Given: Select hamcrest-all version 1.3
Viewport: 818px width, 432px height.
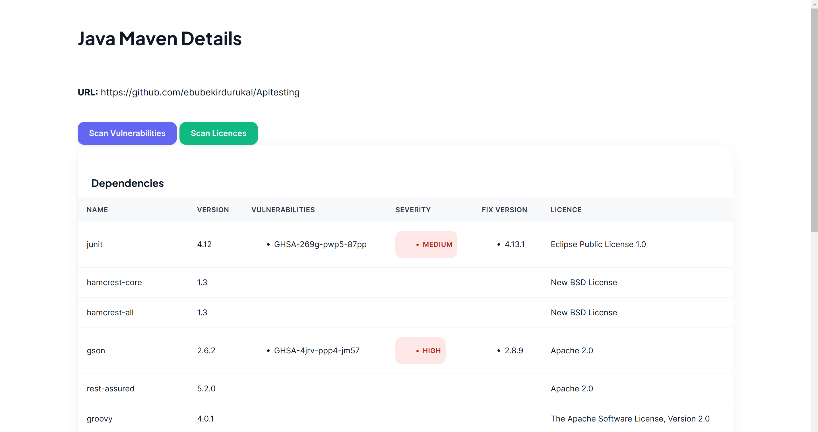Looking at the screenshot, I should (202, 312).
